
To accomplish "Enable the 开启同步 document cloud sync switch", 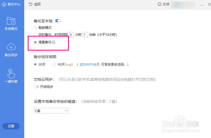I will (x=36, y=87).
